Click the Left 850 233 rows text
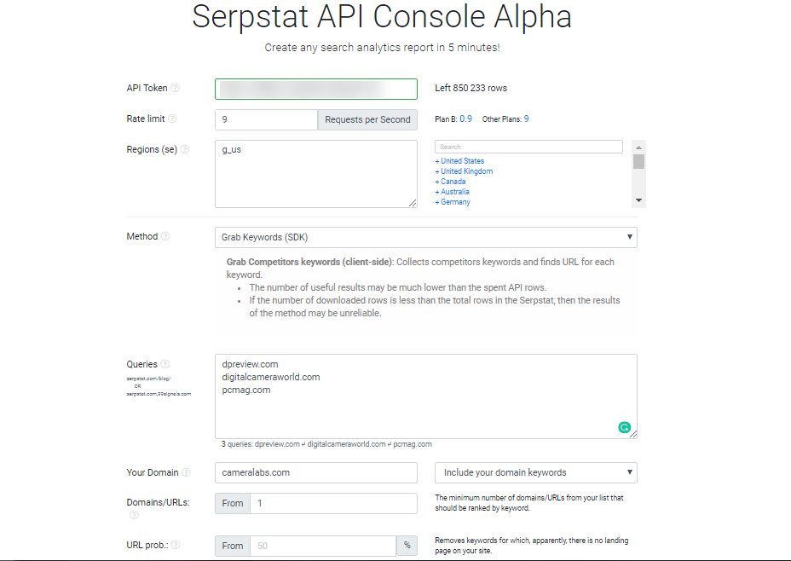This screenshot has width=791, height=561. pyautogui.click(x=471, y=88)
